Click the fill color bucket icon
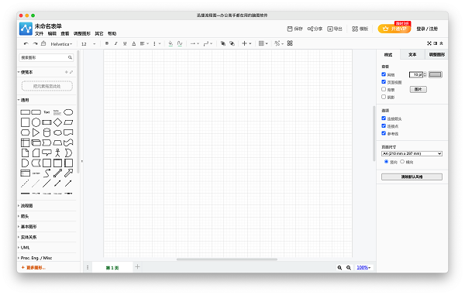 pos(170,43)
